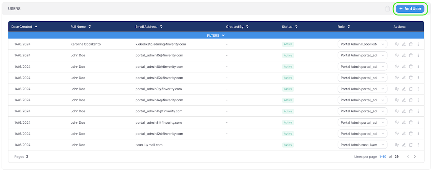Open role dropdown for Karolina Obolikshto

[x=362, y=44]
